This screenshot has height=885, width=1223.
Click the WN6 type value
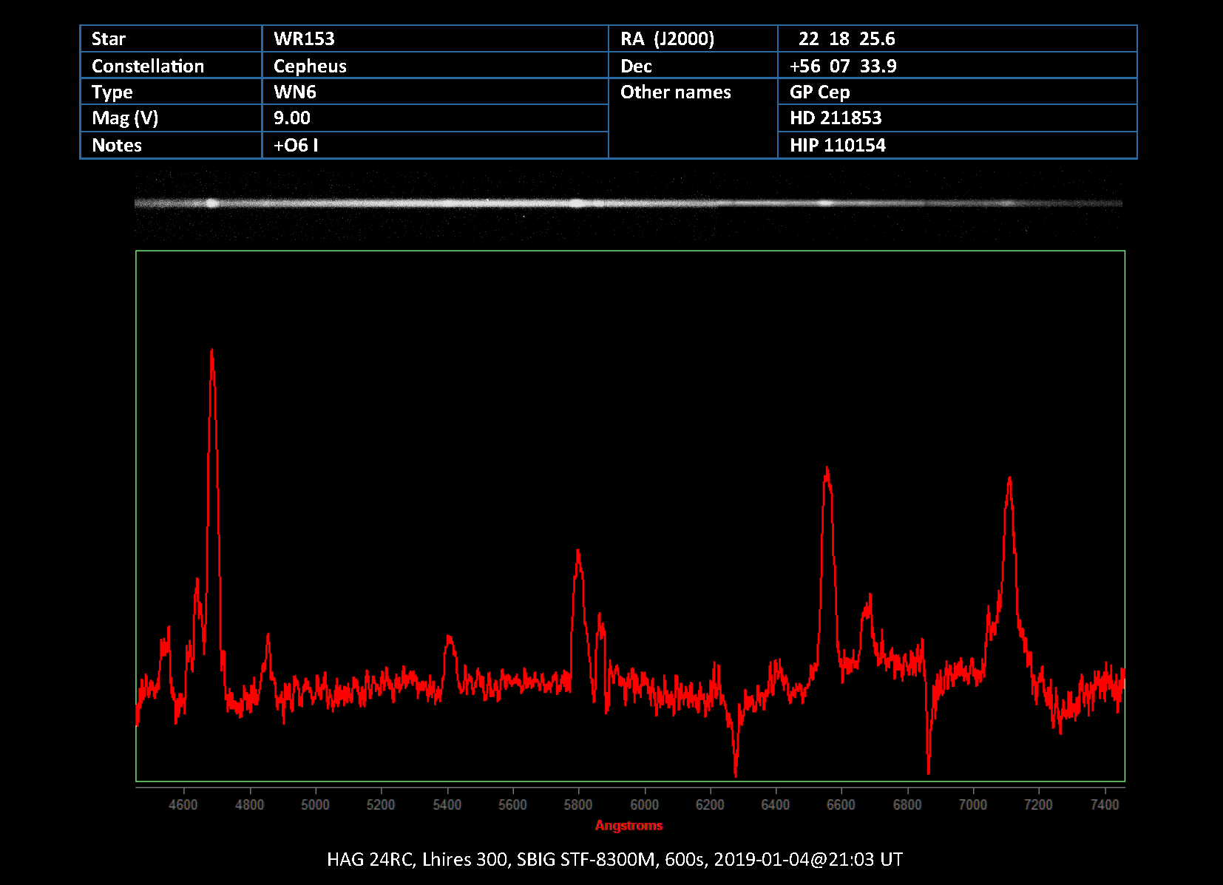tap(295, 92)
